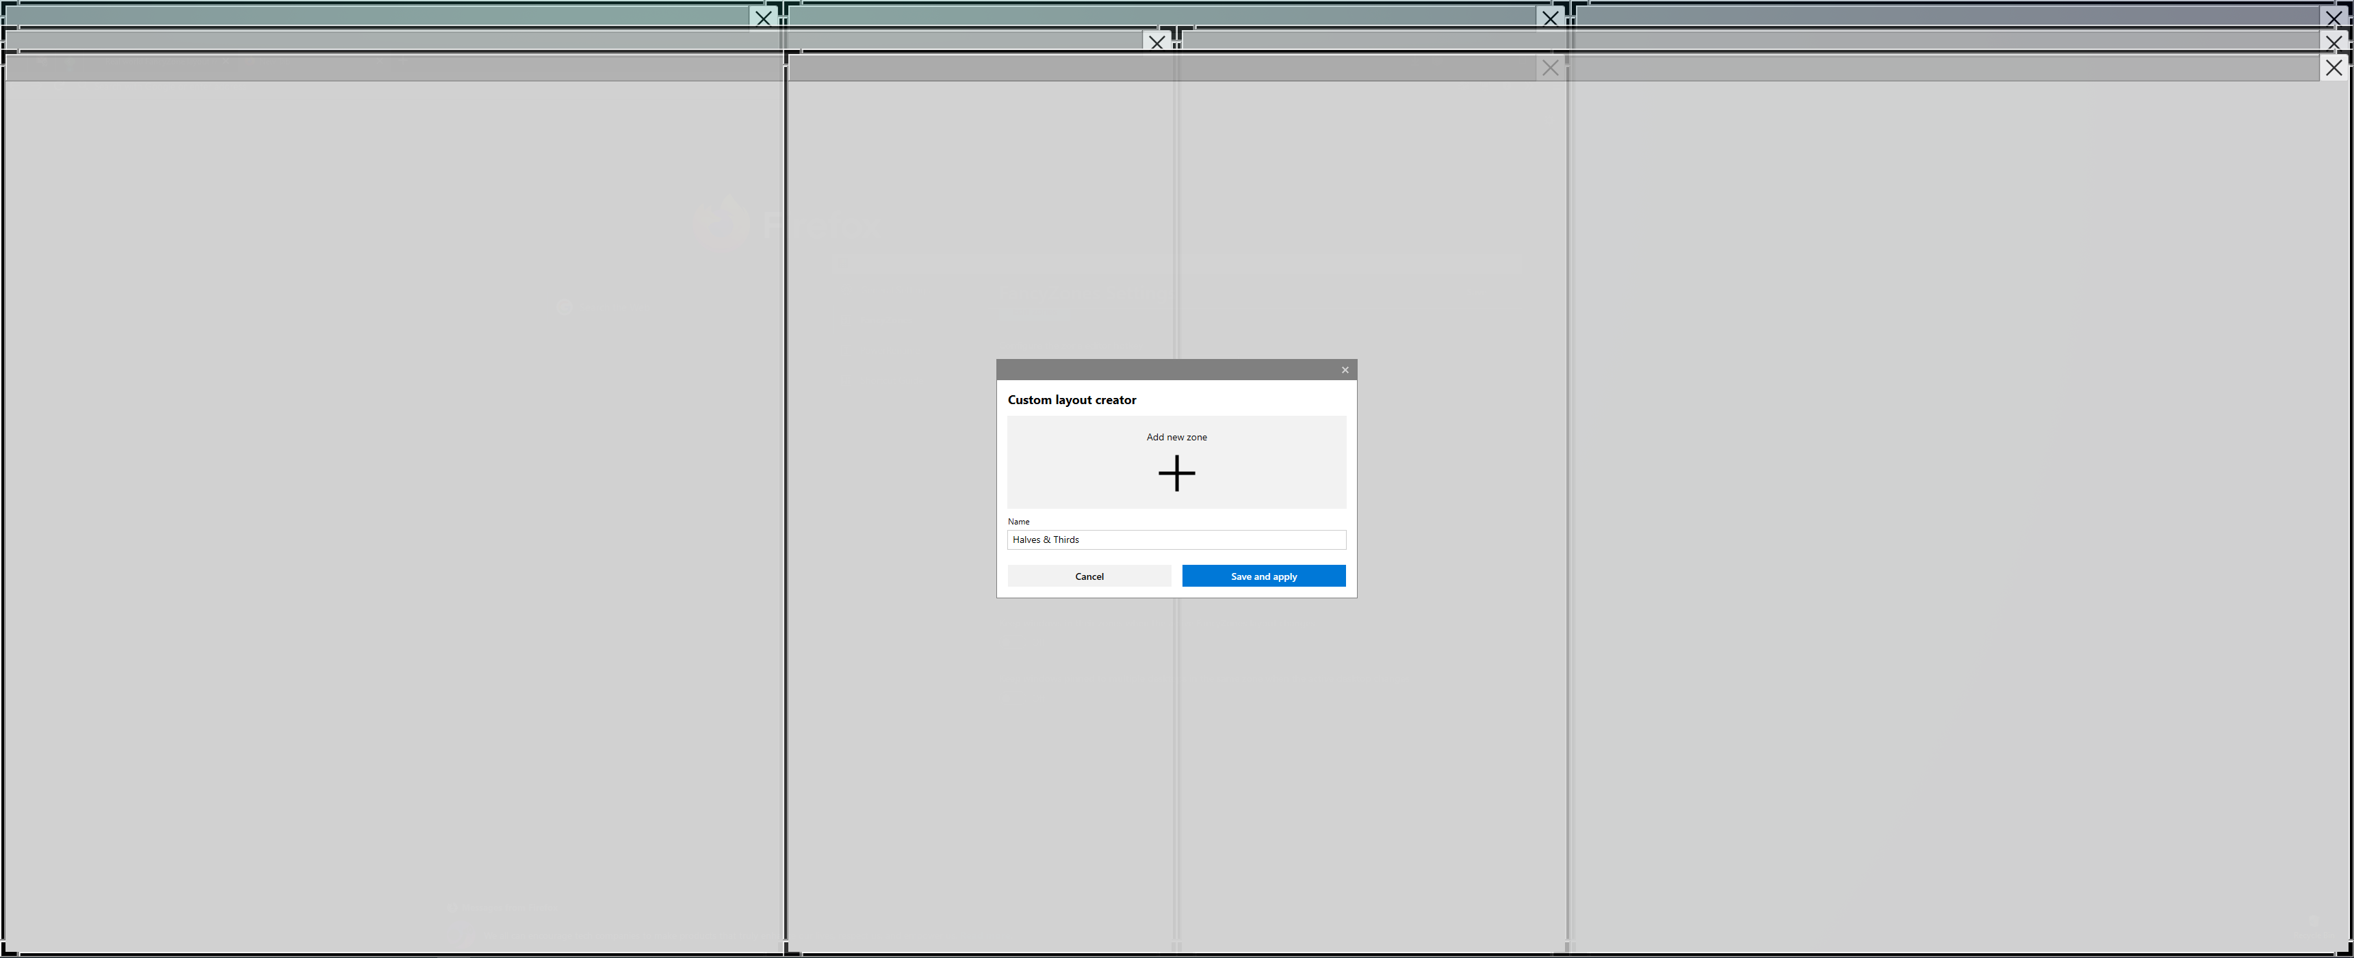The height and width of the screenshot is (958, 2354).
Task: Delete the top-row left-third zone via its X
Action: tap(763, 17)
